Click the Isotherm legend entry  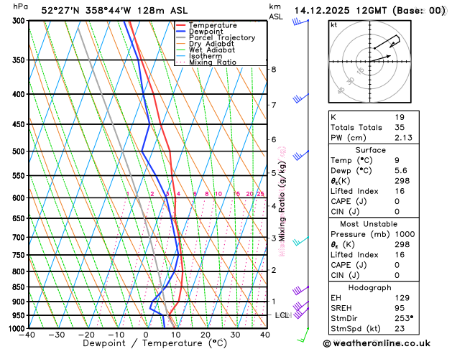(199, 56)
